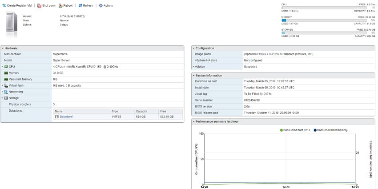Screen dimensions: 378x189
Task: Click the Create/Register VM button label
Action: point(19,5)
